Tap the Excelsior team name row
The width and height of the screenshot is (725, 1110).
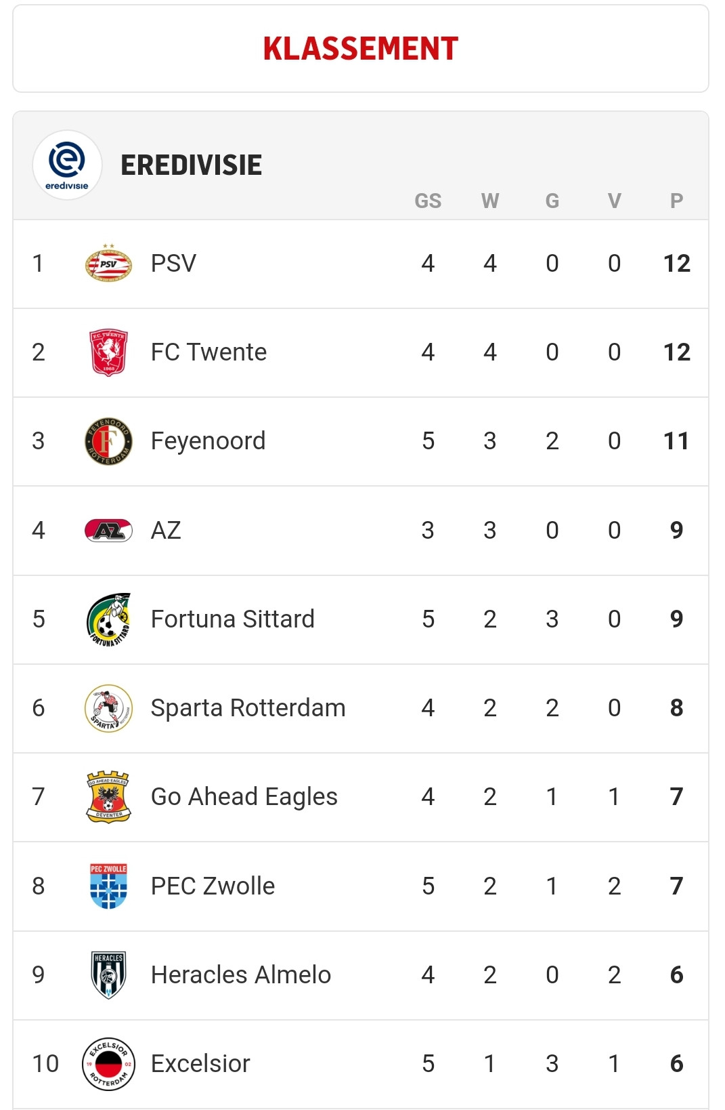361,1064
